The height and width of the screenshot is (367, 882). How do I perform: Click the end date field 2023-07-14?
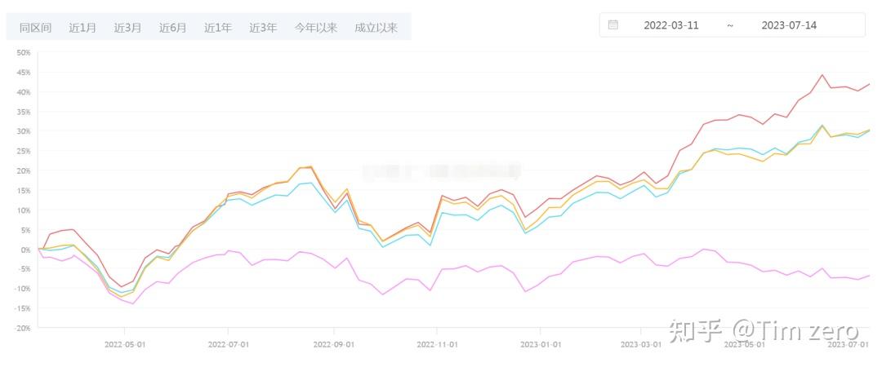(x=789, y=25)
